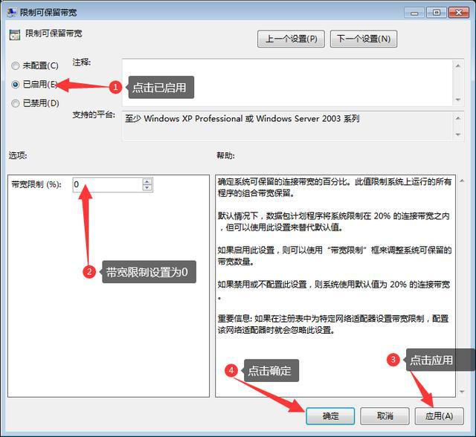Image resolution: width=476 pixels, height=437 pixels.
Task: Click supported platform box scroll up arrow
Action: (x=458, y=118)
